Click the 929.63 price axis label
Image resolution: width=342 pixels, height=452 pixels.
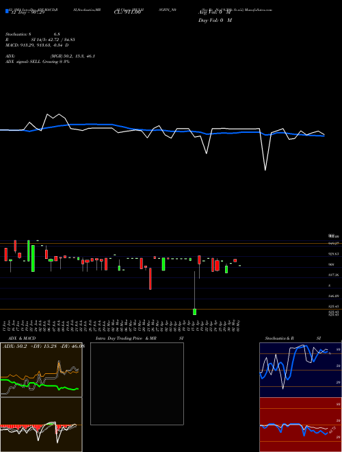tap(334, 254)
